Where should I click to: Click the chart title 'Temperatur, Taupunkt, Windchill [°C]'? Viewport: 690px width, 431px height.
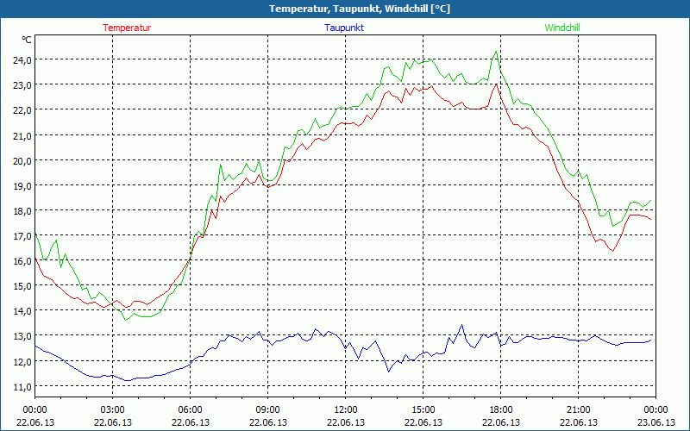pos(360,9)
